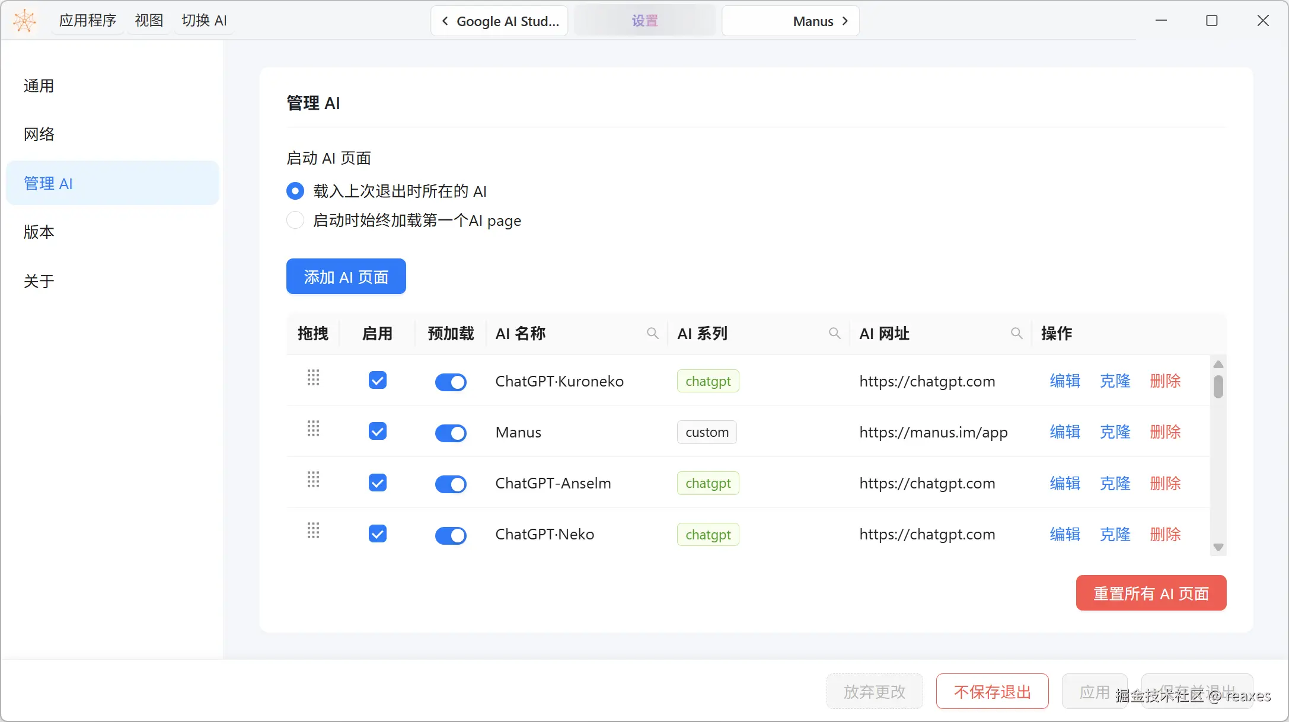Click the 添加 AI 页面 button

click(346, 276)
